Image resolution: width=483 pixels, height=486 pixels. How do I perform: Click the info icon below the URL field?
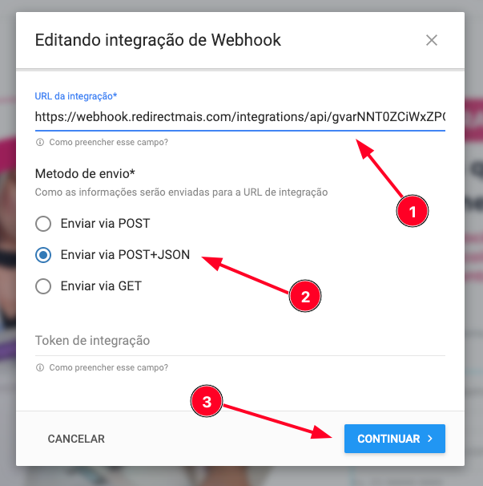pyautogui.click(x=40, y=142)
